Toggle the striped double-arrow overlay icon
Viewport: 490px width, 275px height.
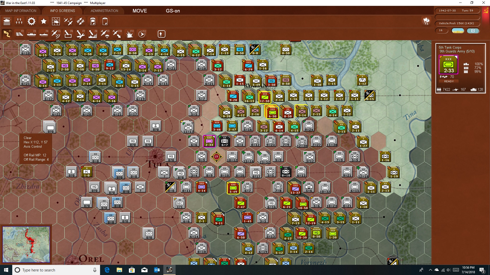click(80, 21)
